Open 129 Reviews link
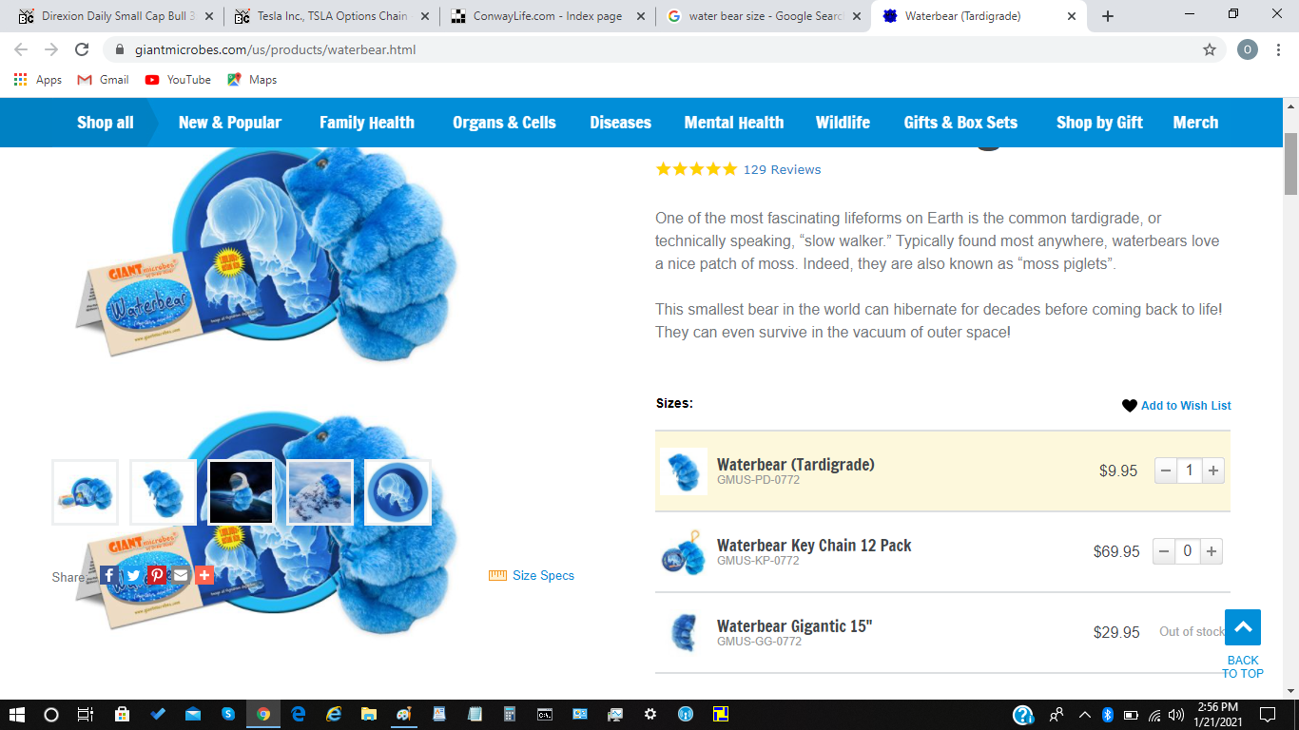The width and height of the screenshot is (1299, 730). tap(782, 169)
